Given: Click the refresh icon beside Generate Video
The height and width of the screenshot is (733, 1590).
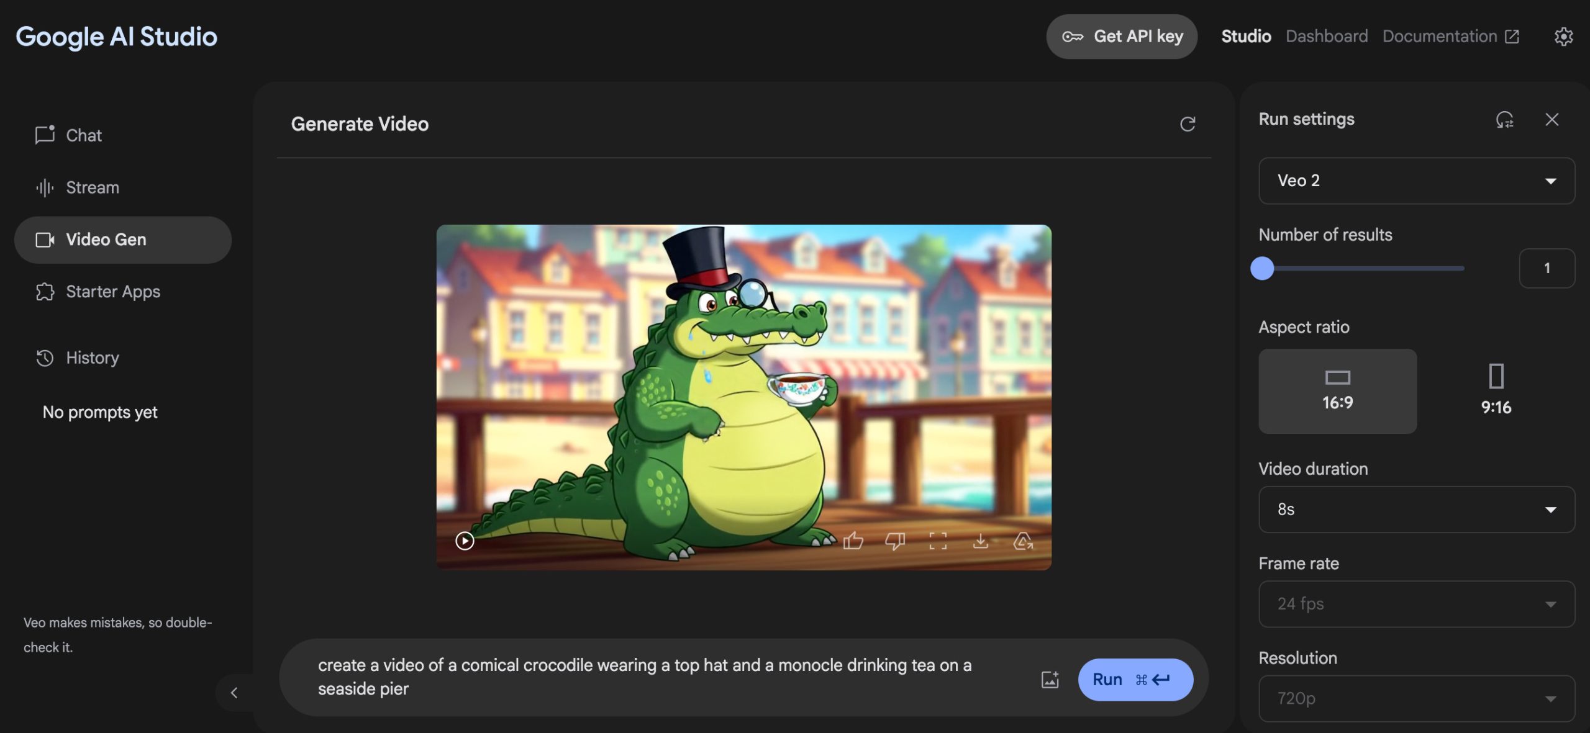Looking at the screenshot, I should pyautogui.click(x=1188, y=124).
